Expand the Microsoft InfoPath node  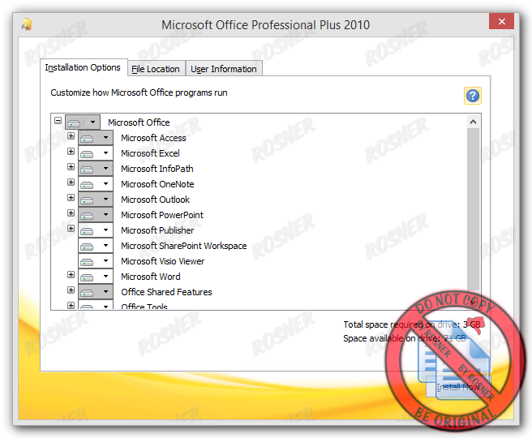coord(71,166)
